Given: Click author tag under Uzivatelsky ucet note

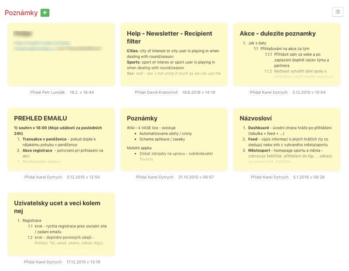Looking at the screenshot, I should (x=43, y=262).
